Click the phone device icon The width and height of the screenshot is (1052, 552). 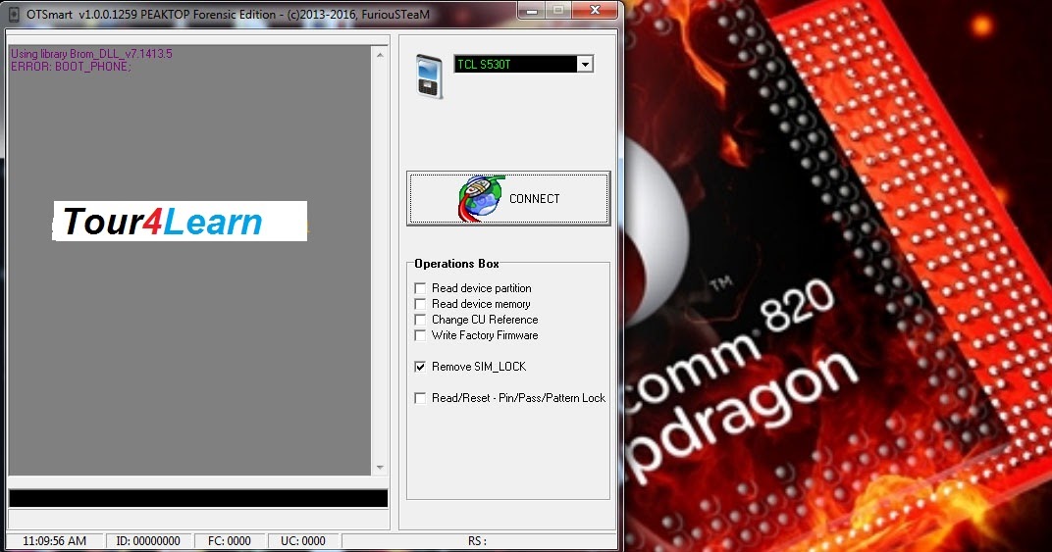[x=430, y=76]
